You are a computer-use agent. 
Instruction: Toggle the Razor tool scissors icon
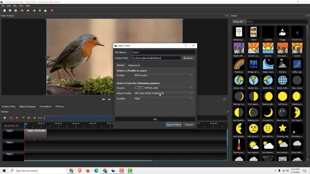click(17, 118)
